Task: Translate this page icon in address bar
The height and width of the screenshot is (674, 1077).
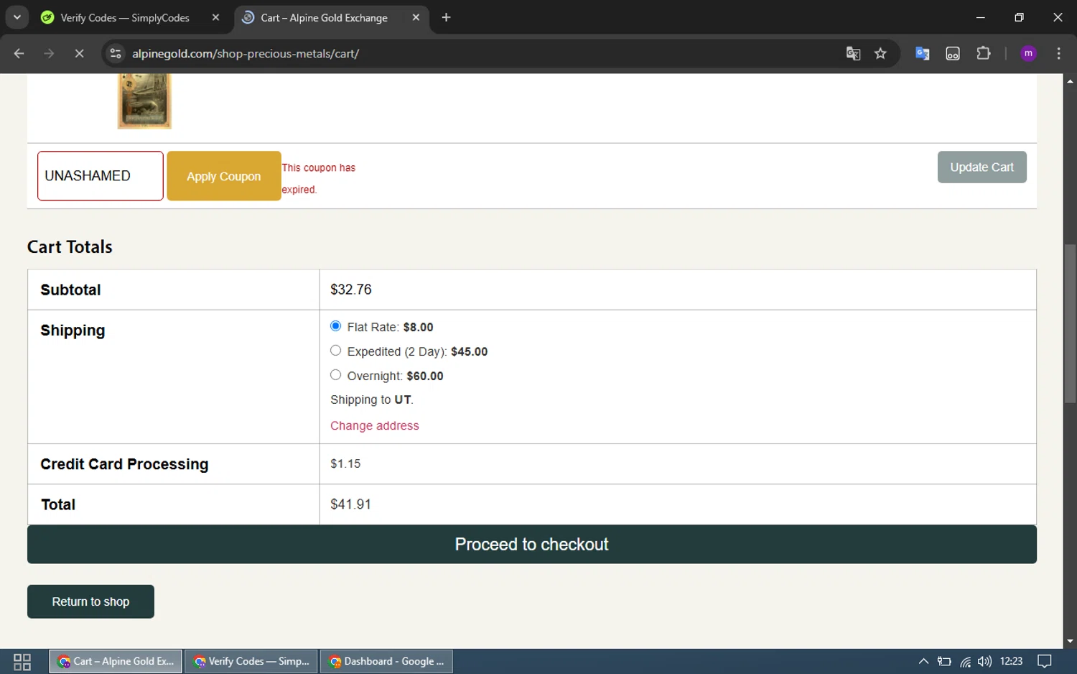Action: (x=853, y=53)
